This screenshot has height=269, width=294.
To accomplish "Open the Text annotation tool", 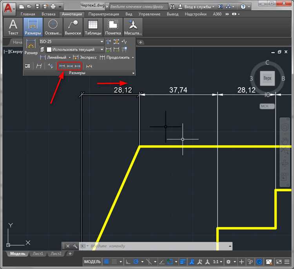I will [13, 27].
